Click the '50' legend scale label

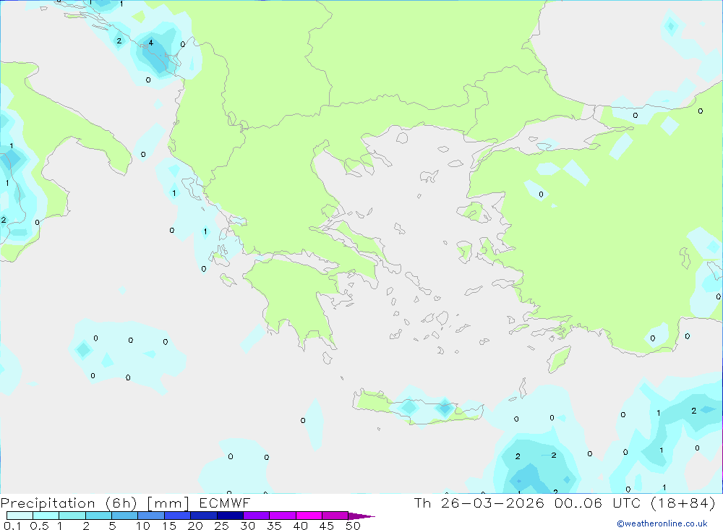point(354,526)
